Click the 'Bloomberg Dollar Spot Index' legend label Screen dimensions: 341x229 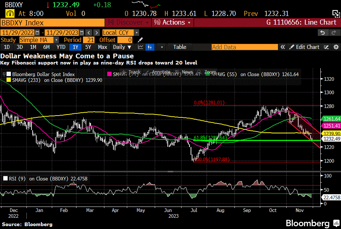click(43, 74)
